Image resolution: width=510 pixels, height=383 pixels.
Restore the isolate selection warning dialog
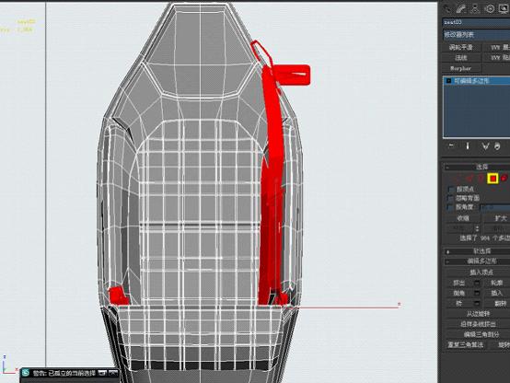tap(102, 373)
